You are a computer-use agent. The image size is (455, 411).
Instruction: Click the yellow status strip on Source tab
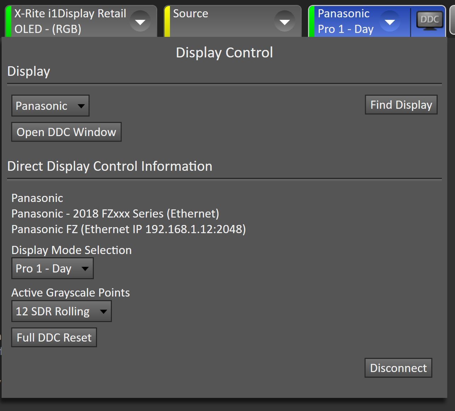pyautogui.click(x=167, y=21)
